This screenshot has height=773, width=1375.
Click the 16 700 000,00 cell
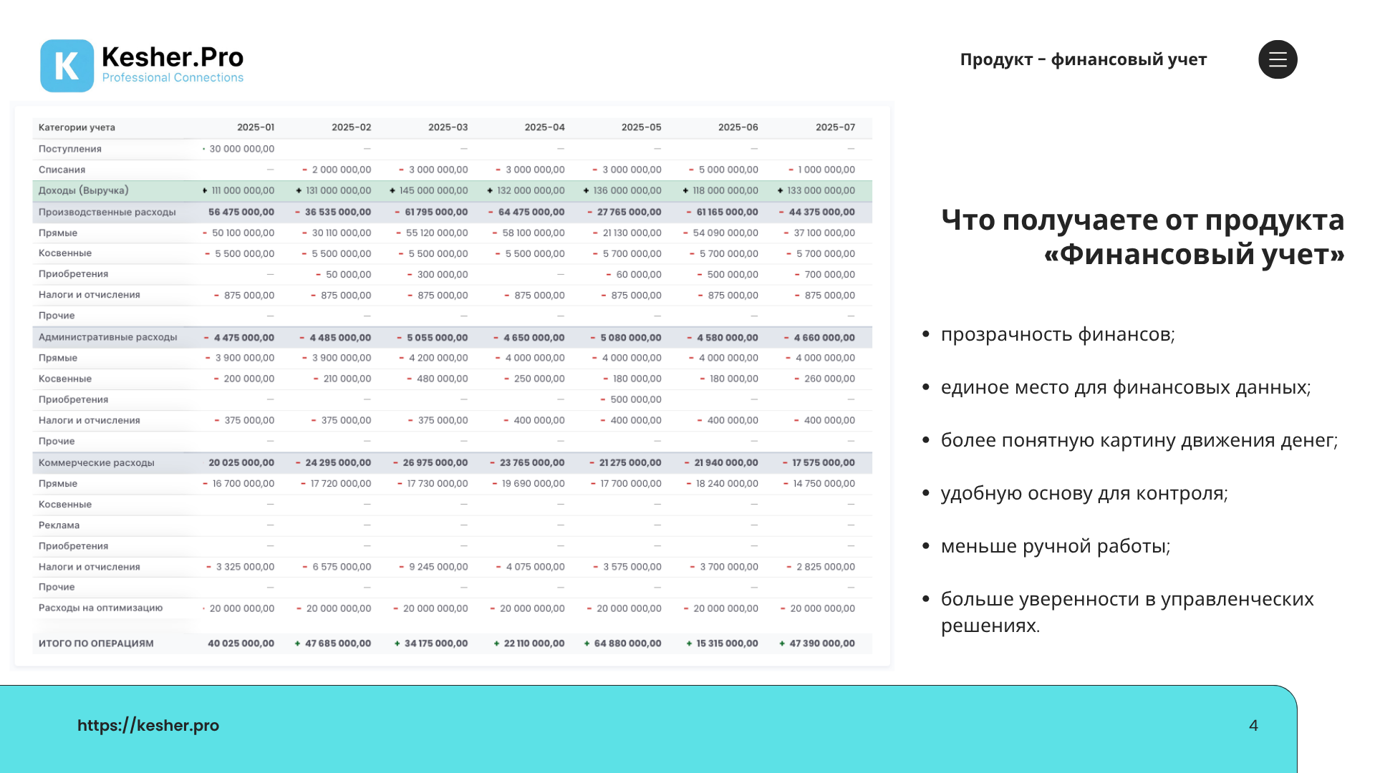238,484
